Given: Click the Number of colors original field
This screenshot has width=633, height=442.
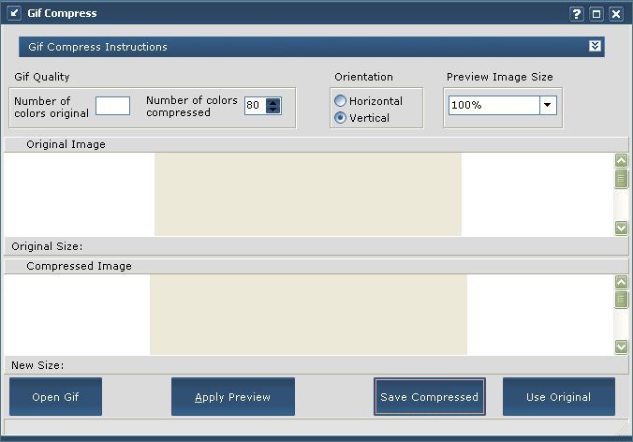Looking at the screenshot, I should pos(112,106).
